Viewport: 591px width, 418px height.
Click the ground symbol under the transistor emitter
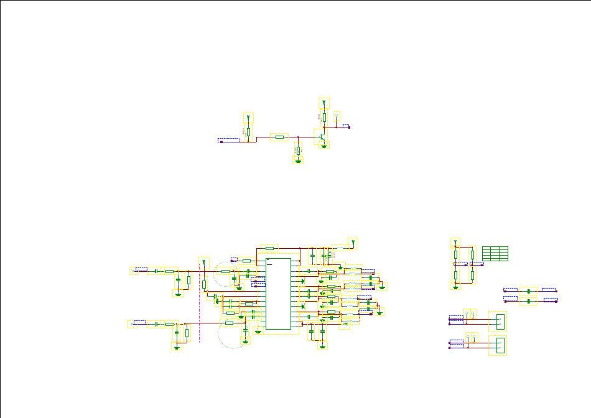click(x=323, y=146)
